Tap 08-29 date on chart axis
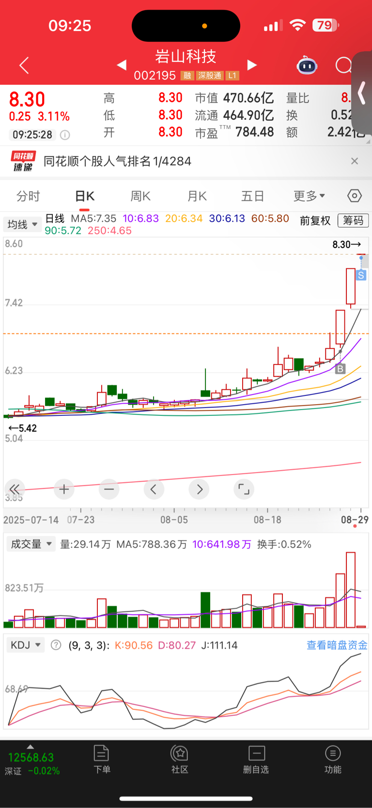Image resolution: width=372 pixels, height=808 pixels. (355, 520)
